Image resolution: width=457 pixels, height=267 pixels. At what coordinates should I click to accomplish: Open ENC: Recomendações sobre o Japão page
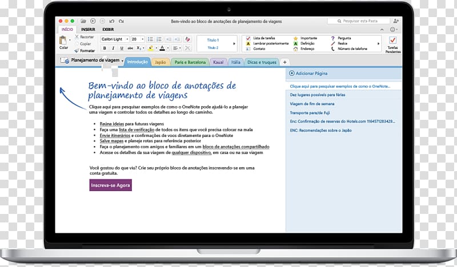pyautogui.click(x=320, y=131)
